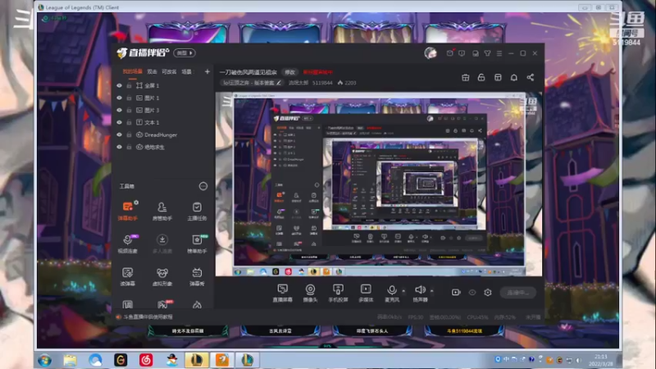Switch to the 场景 scene tab
Screen dimensions: 656x369
coord(187,71)
